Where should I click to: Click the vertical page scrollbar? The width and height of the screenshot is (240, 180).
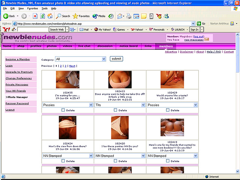pyautogui.click(x=238, y=112)
